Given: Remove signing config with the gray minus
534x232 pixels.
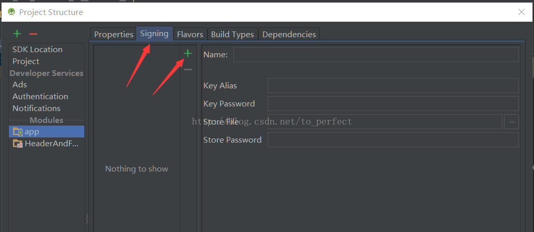Looking at the screenshot, I should (188, 70).
